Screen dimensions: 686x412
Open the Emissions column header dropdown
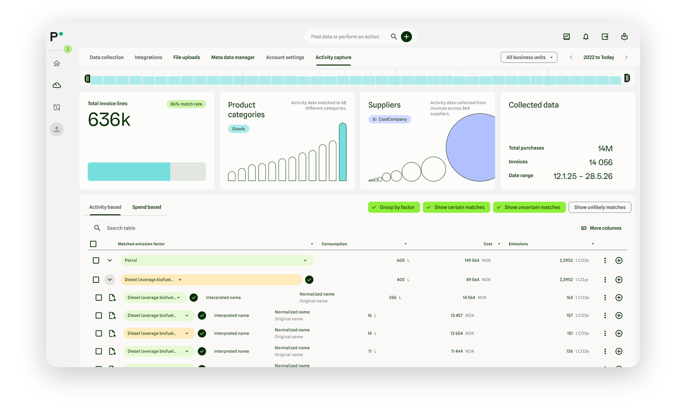point(593,244)
